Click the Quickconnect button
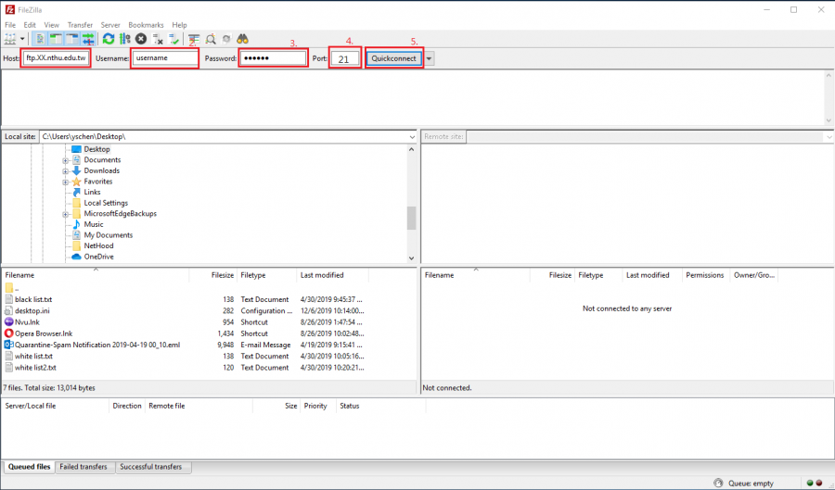This screenshot has width=835, height=490. click(393, 58)
